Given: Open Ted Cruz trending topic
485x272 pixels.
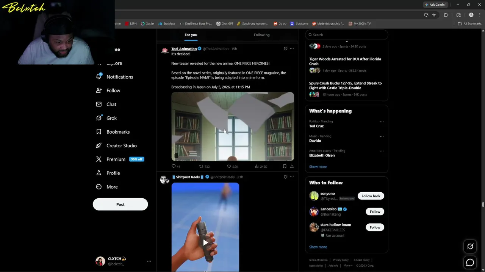Looking at the screenshot, I should pyautogui.click(x=316, y=126).
